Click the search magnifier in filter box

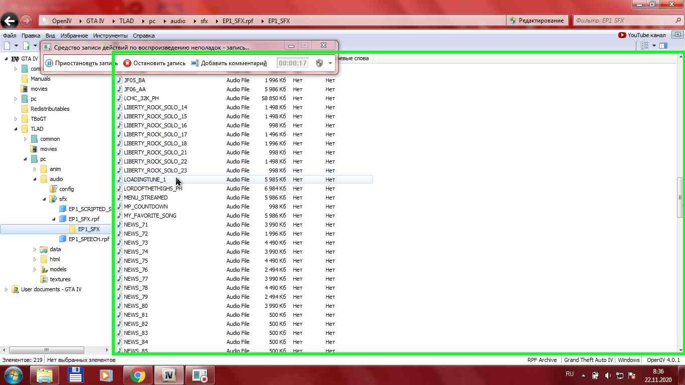pyautogui.click(x=678, y=21)
